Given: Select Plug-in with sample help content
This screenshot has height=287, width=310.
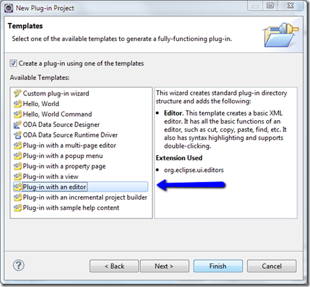Looking at the screenshot, I should tap(71, 208).
